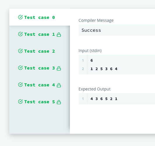Click the passed checkmark icon of Test case 3
The width and height of the screenshot is (155, 146).
[20, 68]
